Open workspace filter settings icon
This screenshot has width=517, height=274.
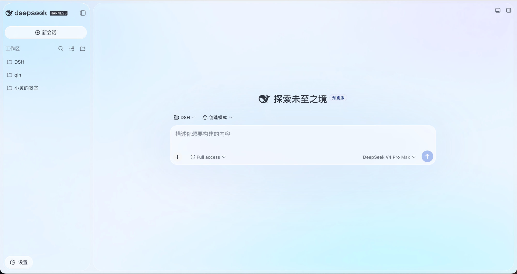pos(72,49)
